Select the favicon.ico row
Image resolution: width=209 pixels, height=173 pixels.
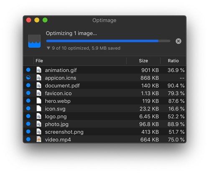[104, 93]
